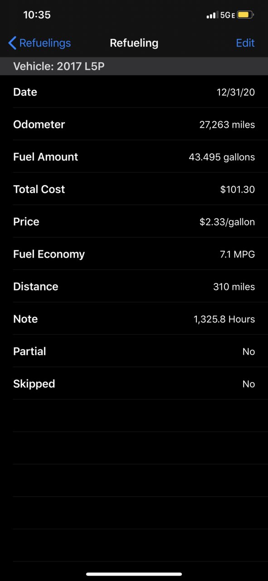The image size is (268, 581).
Task: Tap the Note row with 1,325.8 Hours
Action: tap(134, 319)
